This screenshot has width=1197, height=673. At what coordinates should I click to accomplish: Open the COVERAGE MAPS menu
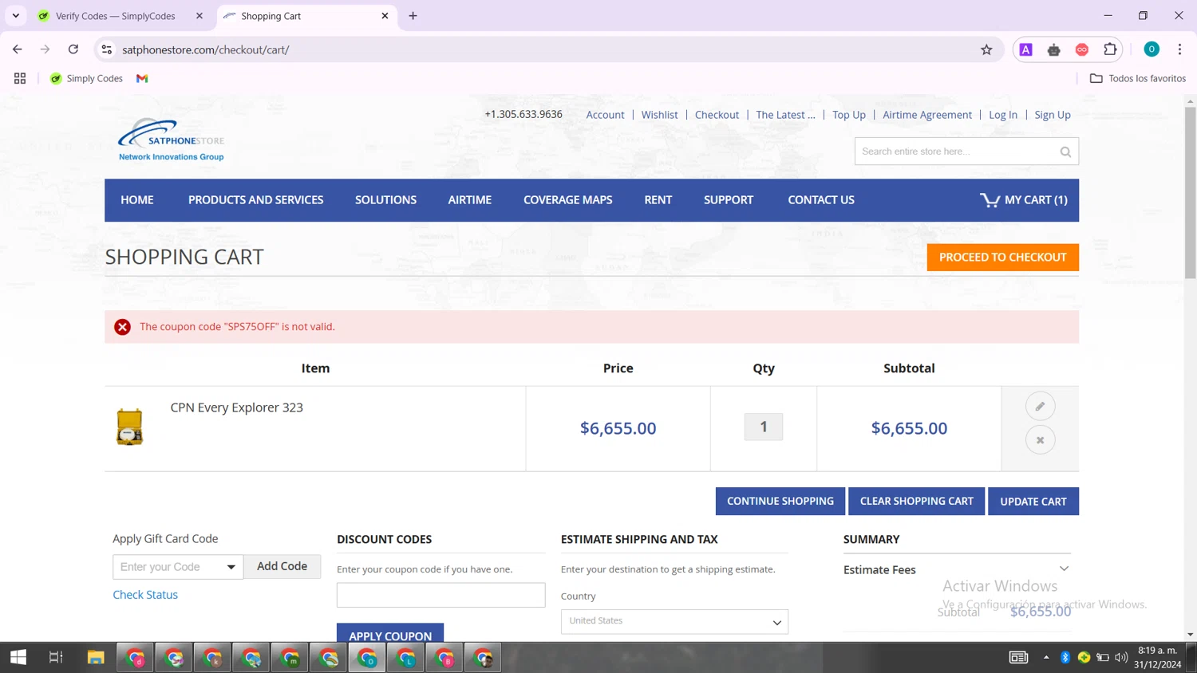pyautogui.click(x=568, y=200)
